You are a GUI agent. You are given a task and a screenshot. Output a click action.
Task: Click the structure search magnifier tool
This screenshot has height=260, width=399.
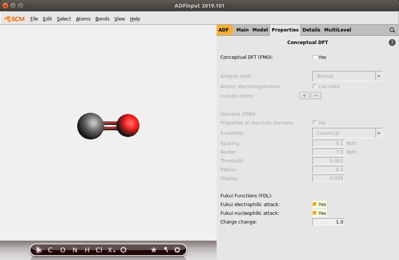(166, 250)
